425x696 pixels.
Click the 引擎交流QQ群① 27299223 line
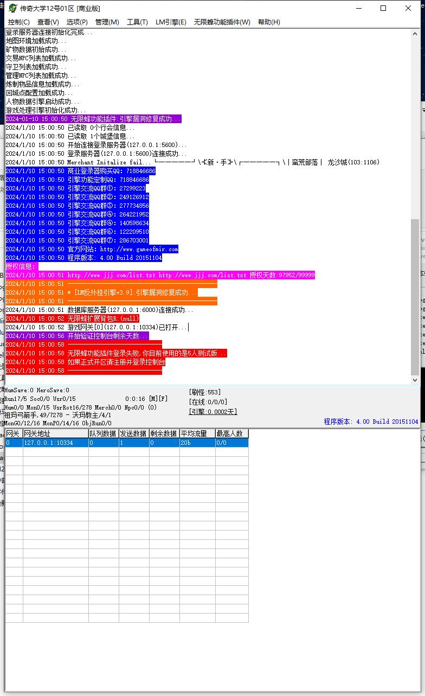pyautogui.click(x=75, y=188)
